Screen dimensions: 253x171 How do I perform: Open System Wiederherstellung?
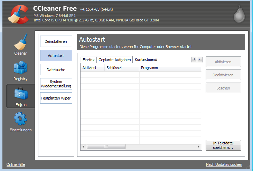click(56, 84)
